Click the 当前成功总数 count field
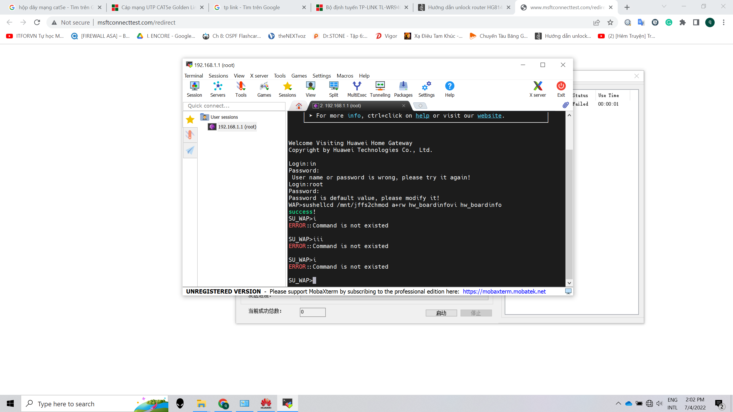Screen dimensions: 733x412 tap(313, 312)
